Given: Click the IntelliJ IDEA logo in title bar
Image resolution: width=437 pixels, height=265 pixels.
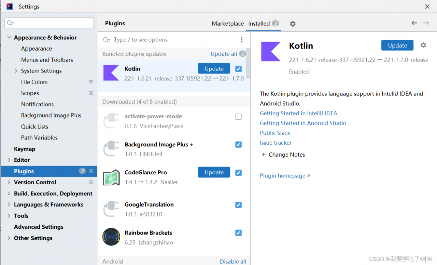Looking at the screenshot, I should pos(10,6).
